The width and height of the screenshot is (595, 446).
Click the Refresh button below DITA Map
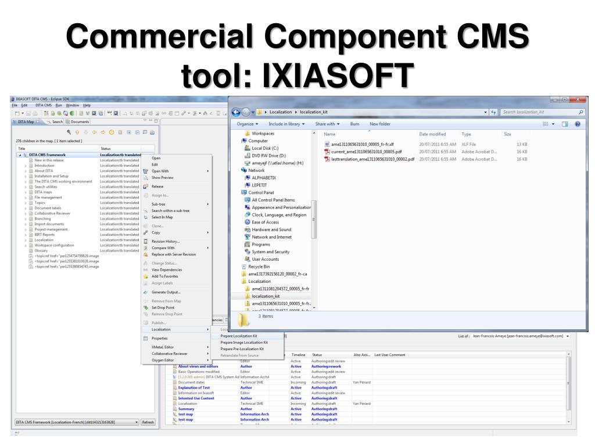[x=148, y=422]
